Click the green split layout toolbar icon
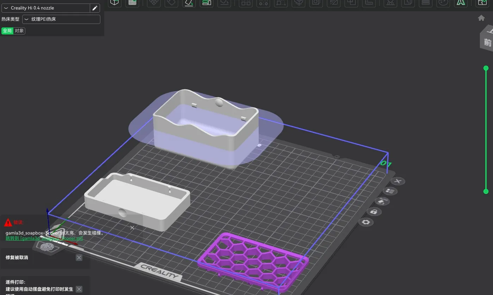The height and width of the screenshot is (295, 493). [x=206, y=3]
